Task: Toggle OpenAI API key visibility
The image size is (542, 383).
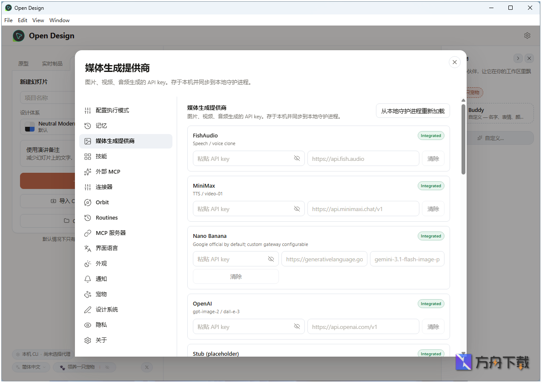Action: (297, 326)
